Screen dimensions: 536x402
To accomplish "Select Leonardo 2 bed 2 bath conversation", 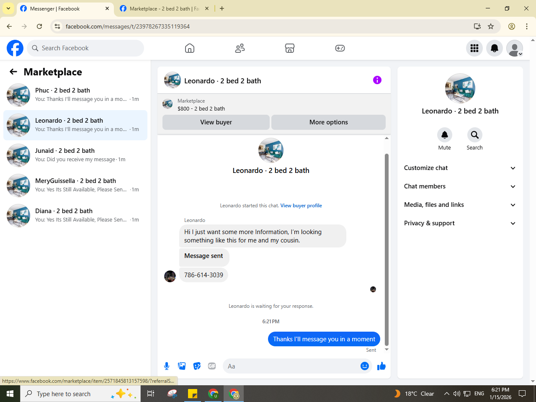I will 75,125.
